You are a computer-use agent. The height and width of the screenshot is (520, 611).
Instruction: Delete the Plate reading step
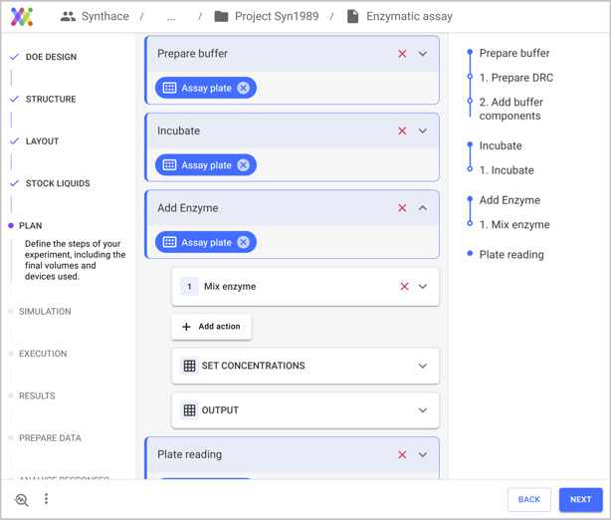402,455
